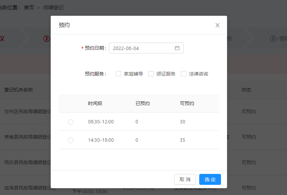The height and width of the screenshot is (195, 287).
Task: Click the 时间段 column header
Action: coord(95,103)
